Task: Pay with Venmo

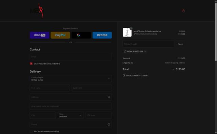Action: [102, 35]
